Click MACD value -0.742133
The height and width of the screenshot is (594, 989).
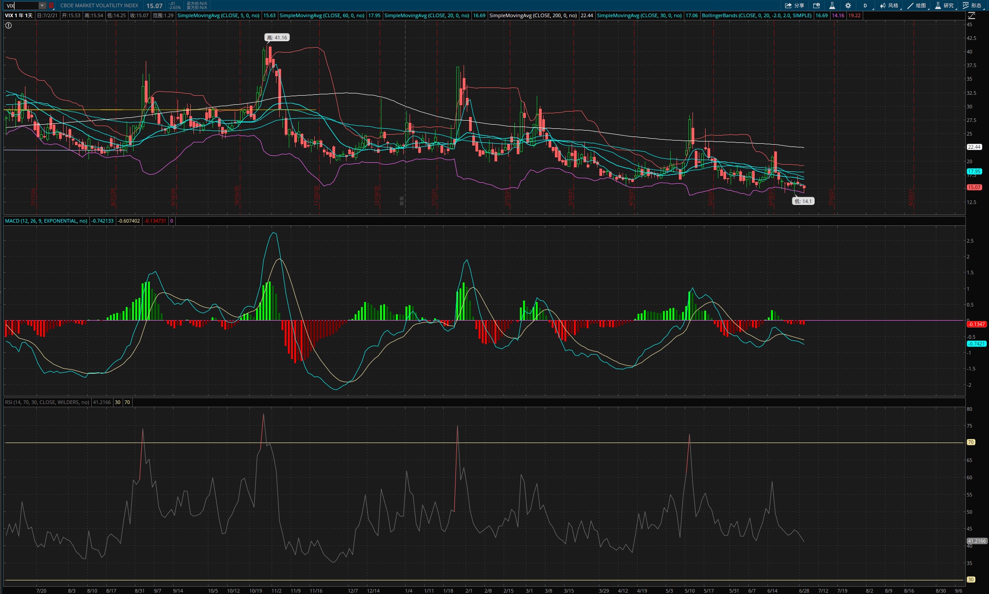click(103, 221)
